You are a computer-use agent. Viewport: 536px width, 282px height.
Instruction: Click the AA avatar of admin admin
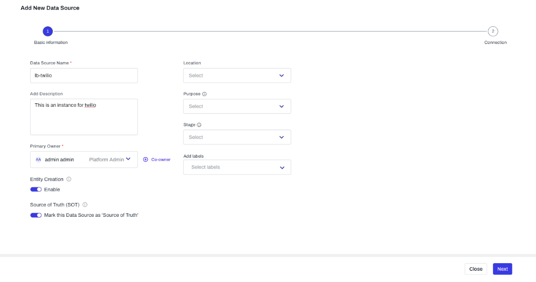39,159
